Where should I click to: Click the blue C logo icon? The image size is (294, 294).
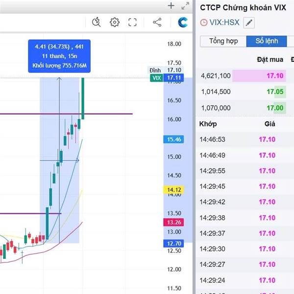point(183,22)
